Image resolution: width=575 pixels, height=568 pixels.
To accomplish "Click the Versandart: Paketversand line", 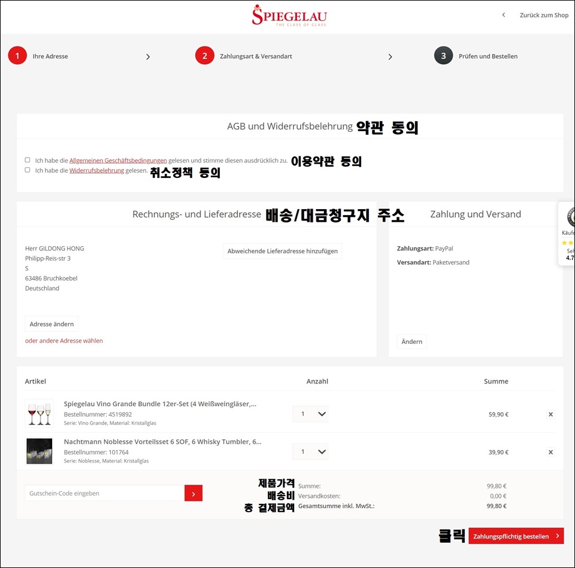I will (x=433, y=262).
